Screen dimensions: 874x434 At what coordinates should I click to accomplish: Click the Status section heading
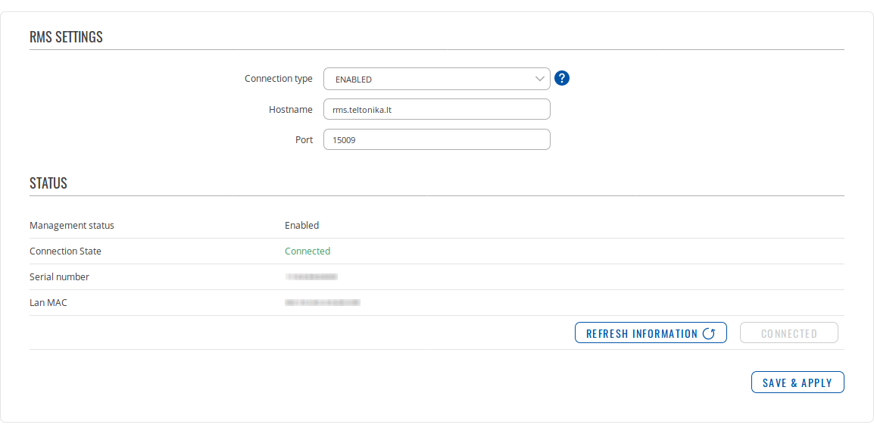click(x=48, y=183)
